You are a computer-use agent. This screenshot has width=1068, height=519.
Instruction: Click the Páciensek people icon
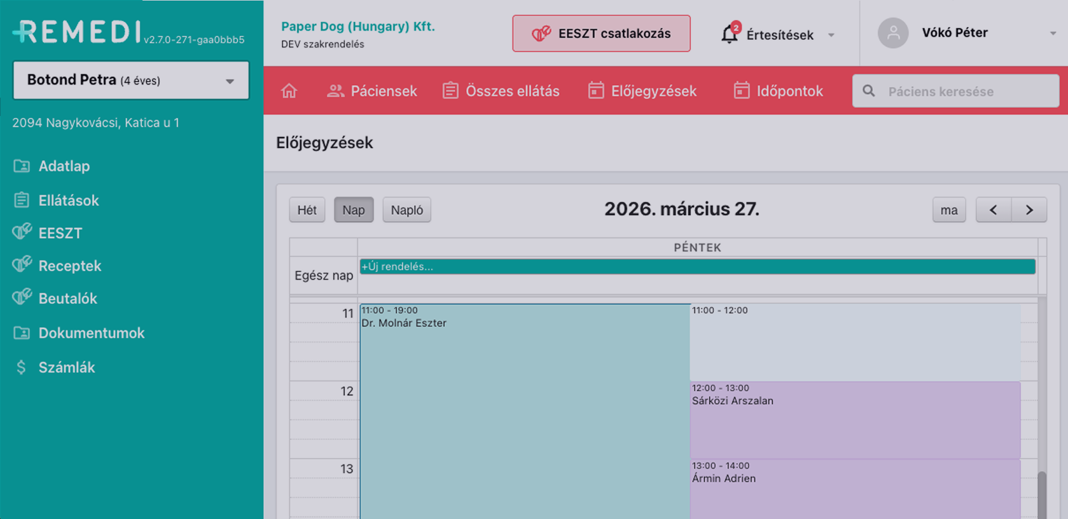(335, 91)
